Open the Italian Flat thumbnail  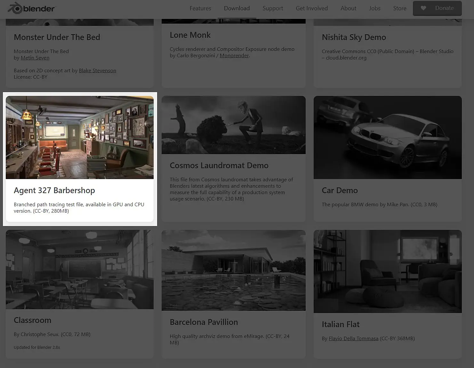click(x=388, y=271)
